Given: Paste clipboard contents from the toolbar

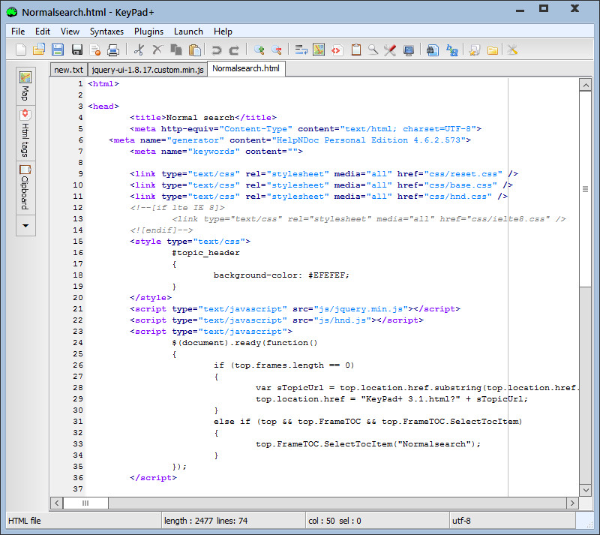Looking at the screenshot, I should click(195, 50).
